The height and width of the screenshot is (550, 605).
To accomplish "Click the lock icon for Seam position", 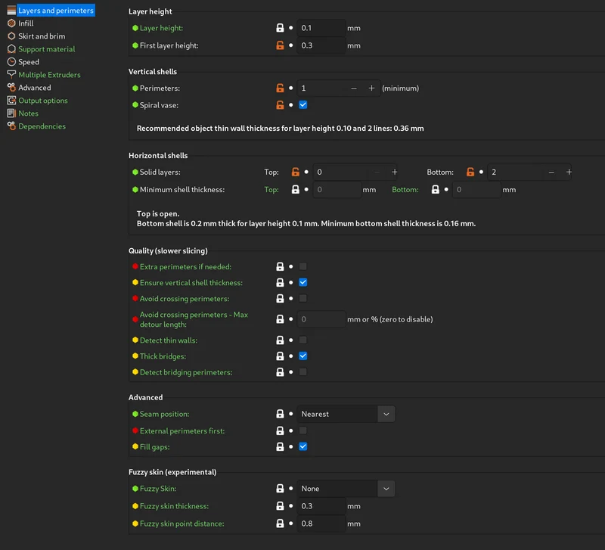I will pyautogui.click(x=280, y=414).
